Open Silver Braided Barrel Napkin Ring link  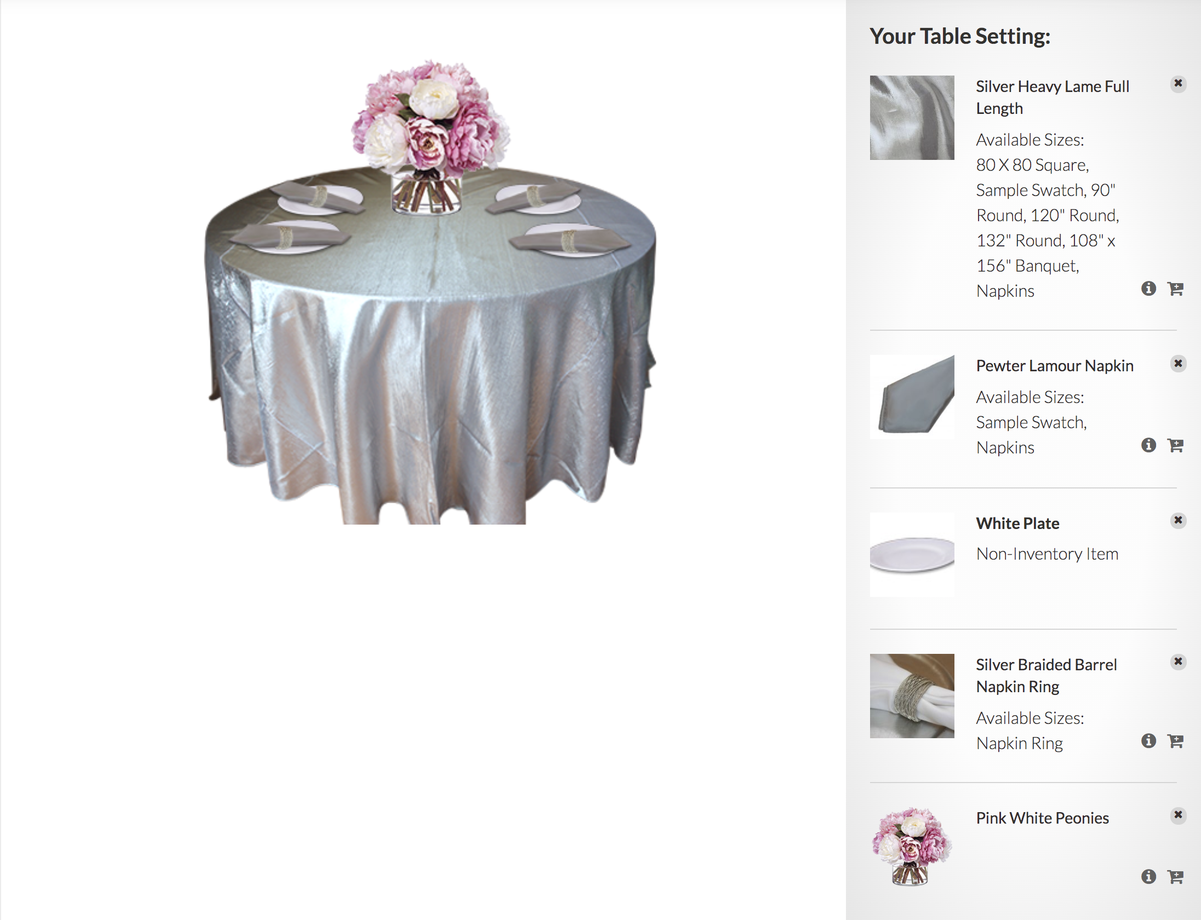tap(1046, 676)
